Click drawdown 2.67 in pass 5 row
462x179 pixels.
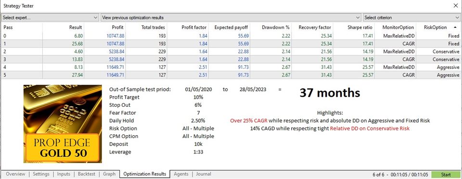(286, 75)
